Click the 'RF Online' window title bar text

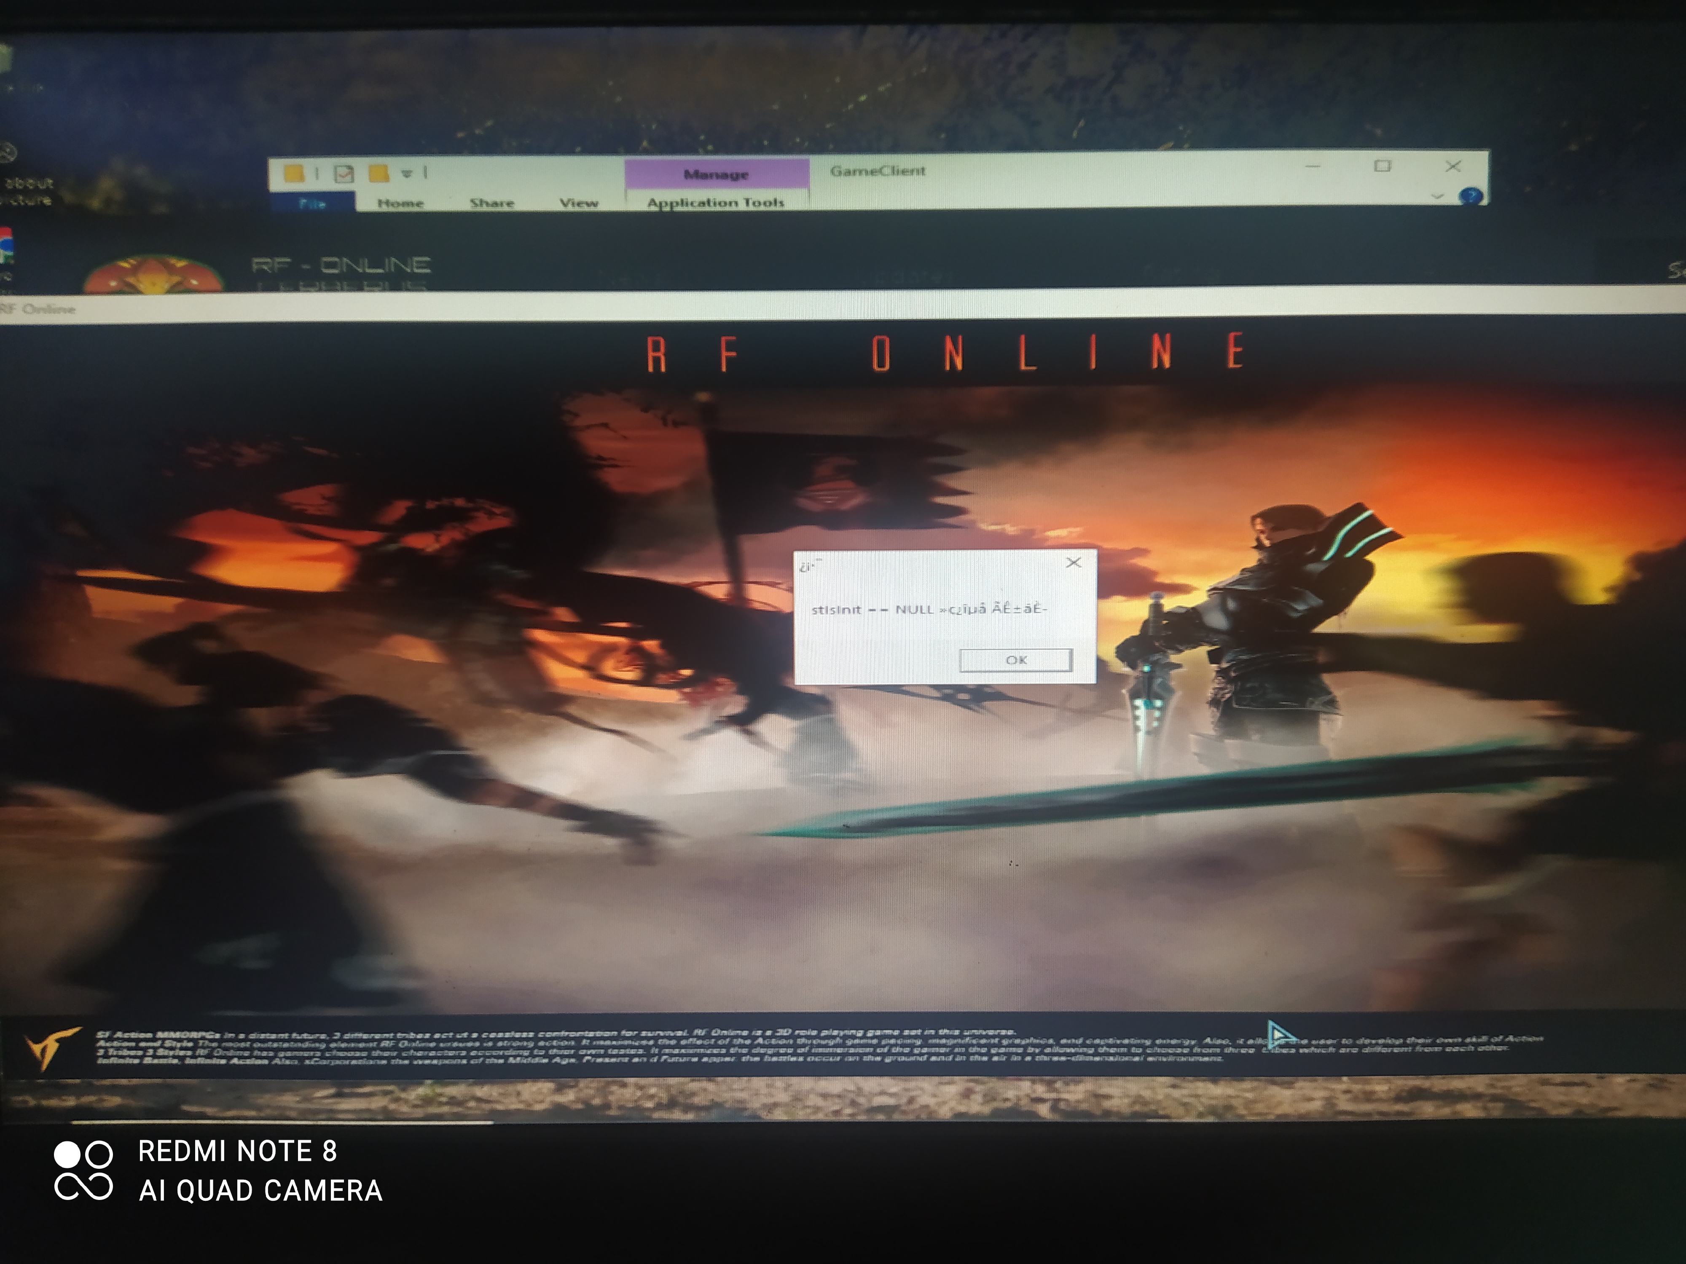pos(38,308)
